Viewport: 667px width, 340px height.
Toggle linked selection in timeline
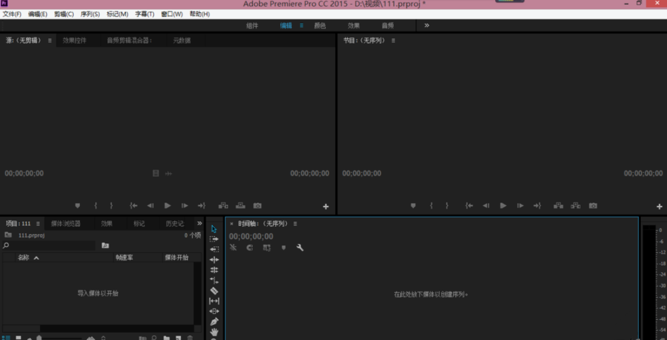point(267,248)
